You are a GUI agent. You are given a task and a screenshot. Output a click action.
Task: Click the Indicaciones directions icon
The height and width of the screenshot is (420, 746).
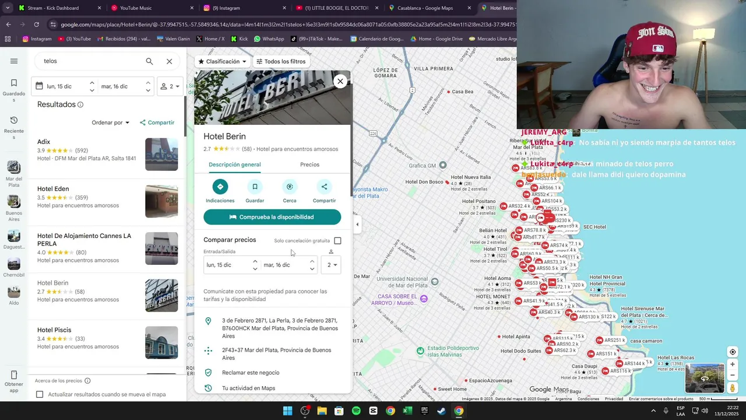click(x=220, y=187)
